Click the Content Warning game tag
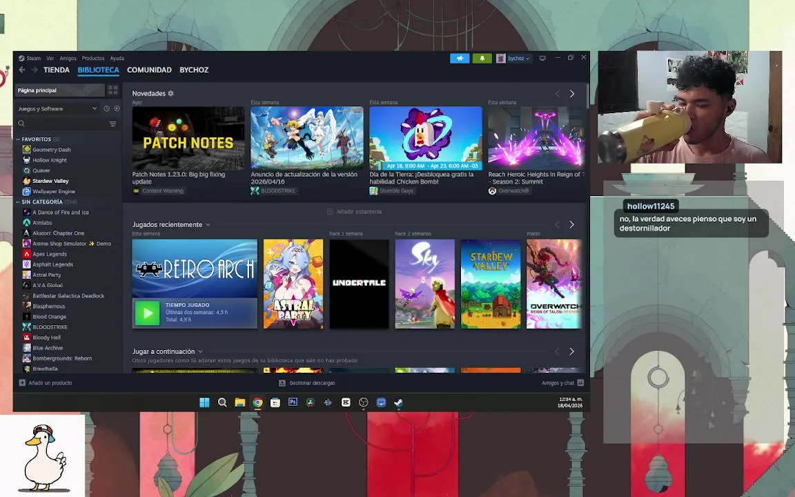This screenshot has height=497, width=795. pyautogui.click(x=158, y=191)
